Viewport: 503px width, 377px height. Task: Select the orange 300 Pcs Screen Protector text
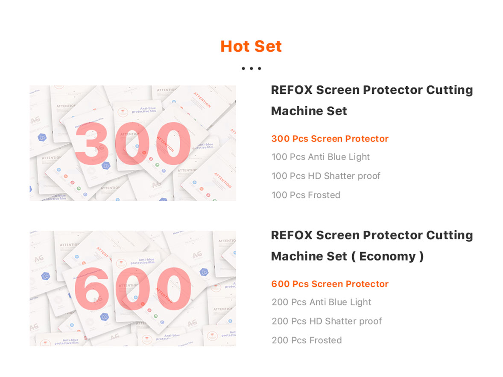(330, 139)
